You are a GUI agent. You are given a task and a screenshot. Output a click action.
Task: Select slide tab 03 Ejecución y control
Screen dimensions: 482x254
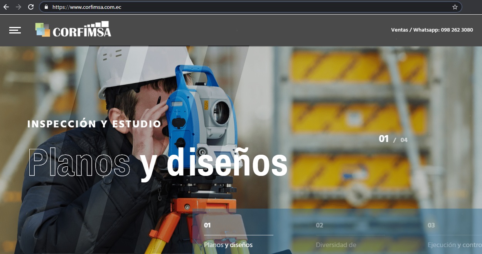(455, 235)
